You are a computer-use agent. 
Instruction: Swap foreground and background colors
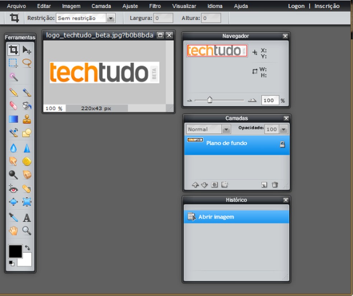tap(28, 248)
